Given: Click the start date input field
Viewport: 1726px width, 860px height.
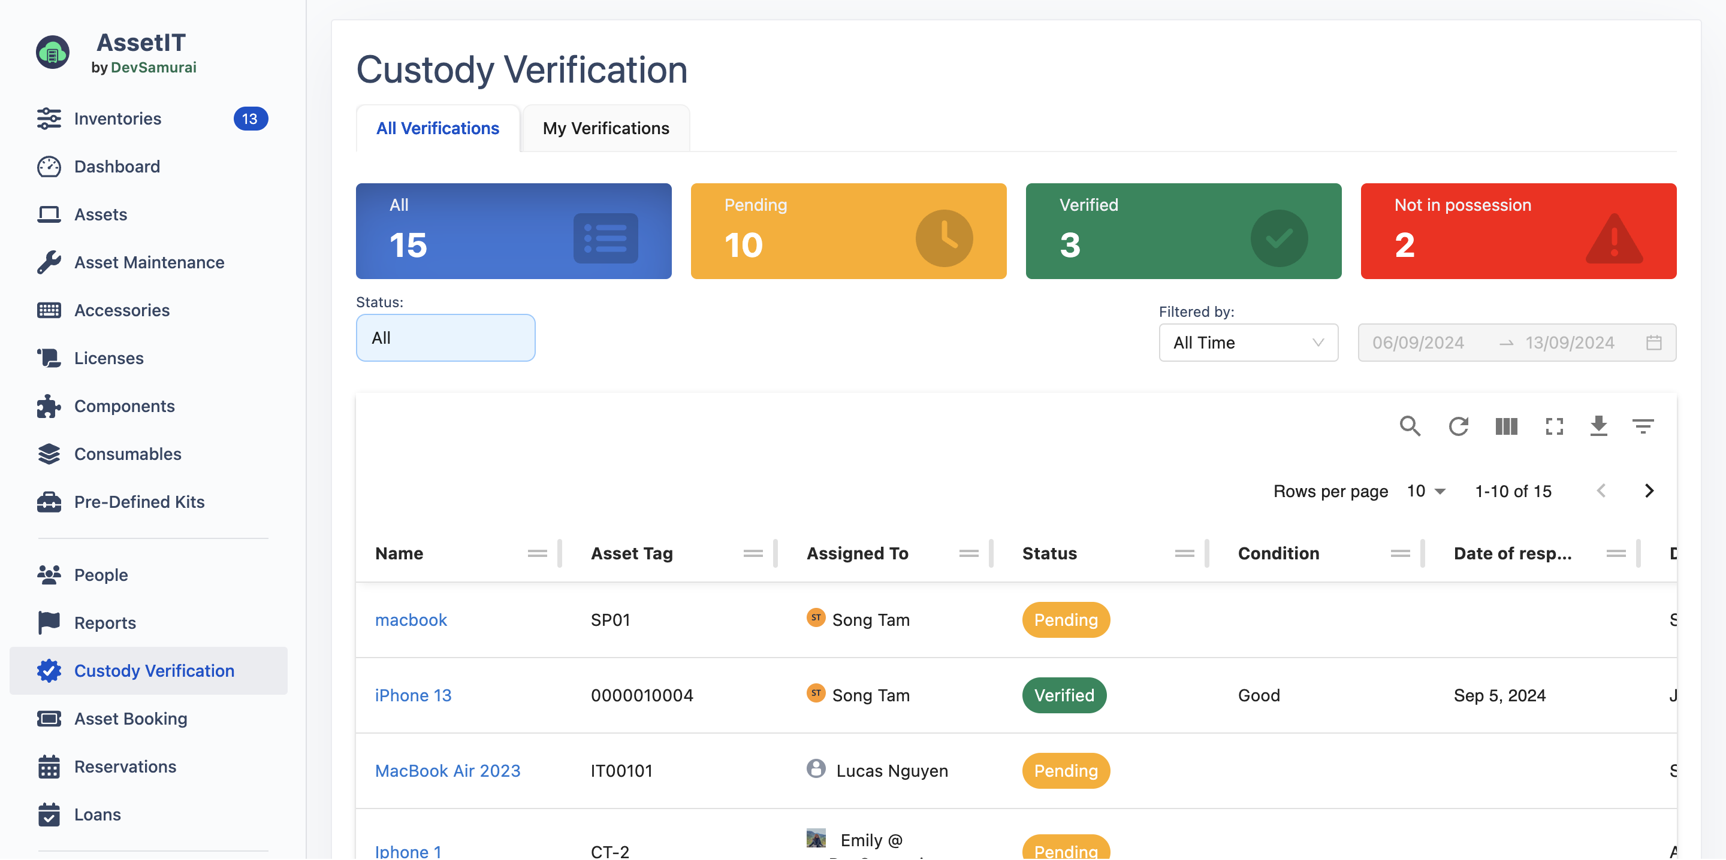Looking at the screenshot, I should click(x=1418, y=343).
